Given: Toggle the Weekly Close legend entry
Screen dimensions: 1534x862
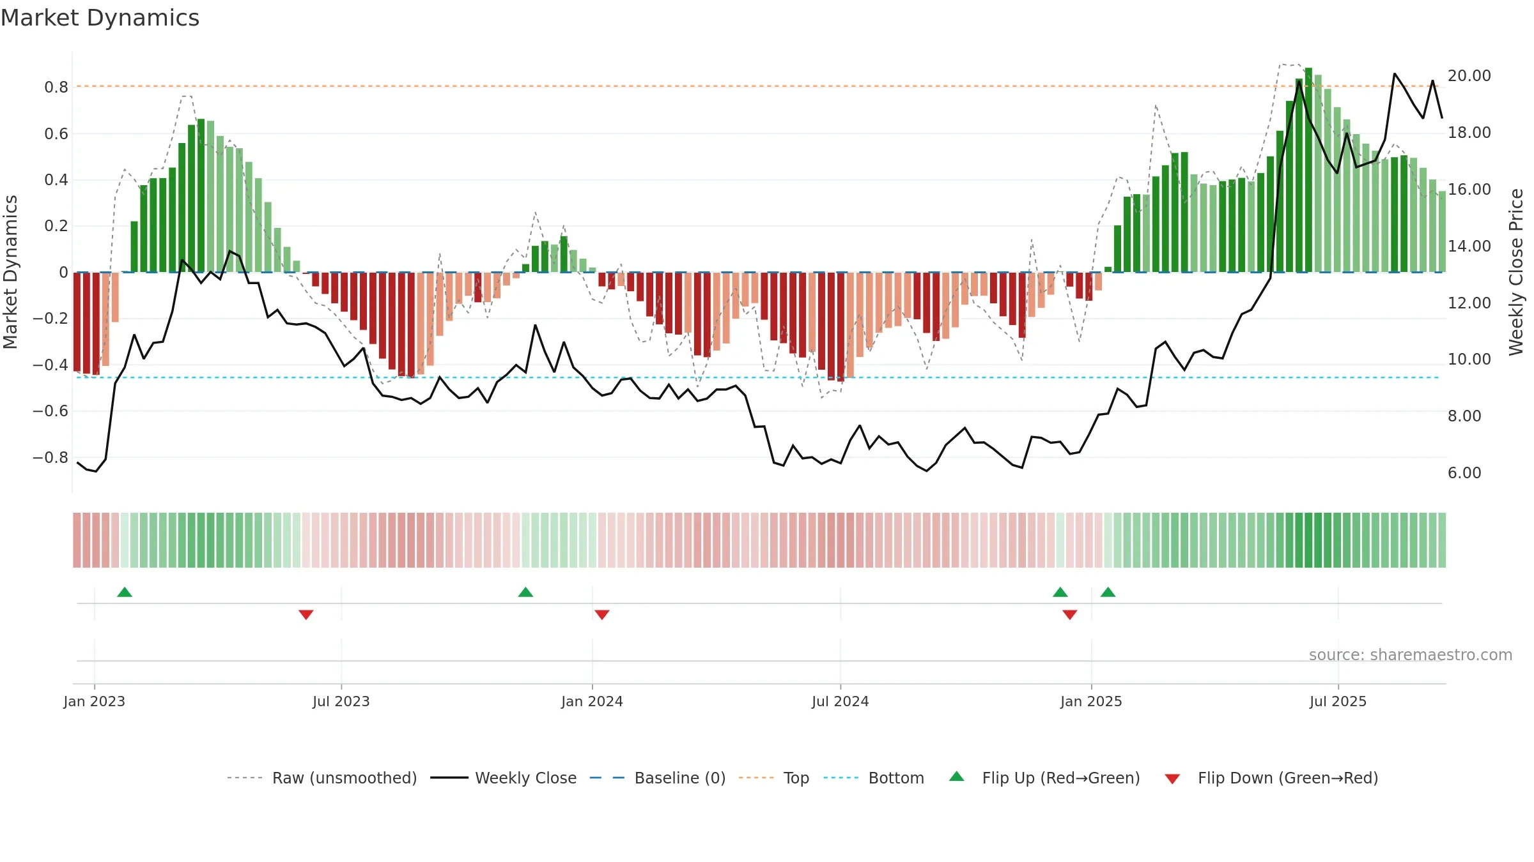Looking at the screenshot, I should click(x=504, y=778).
